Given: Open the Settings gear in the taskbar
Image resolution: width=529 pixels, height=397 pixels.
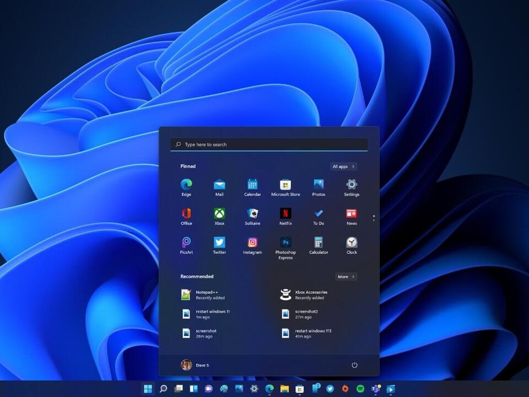Looking at the screenshot, I should point(254,389).
